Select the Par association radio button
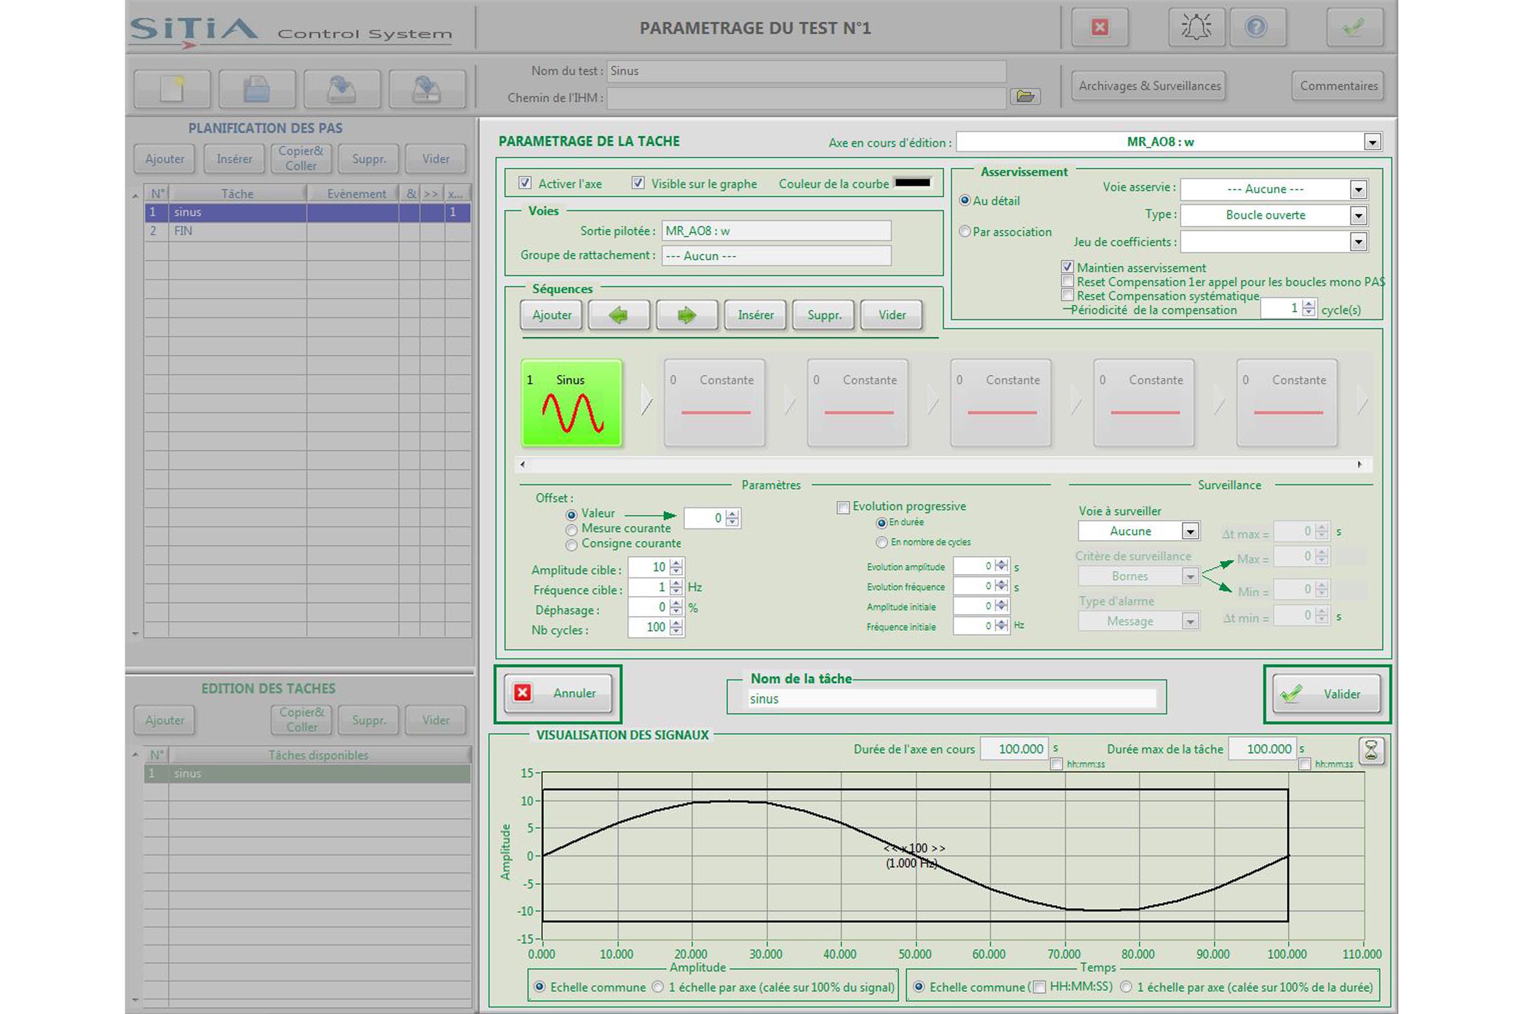 click(x=965, y=232)
